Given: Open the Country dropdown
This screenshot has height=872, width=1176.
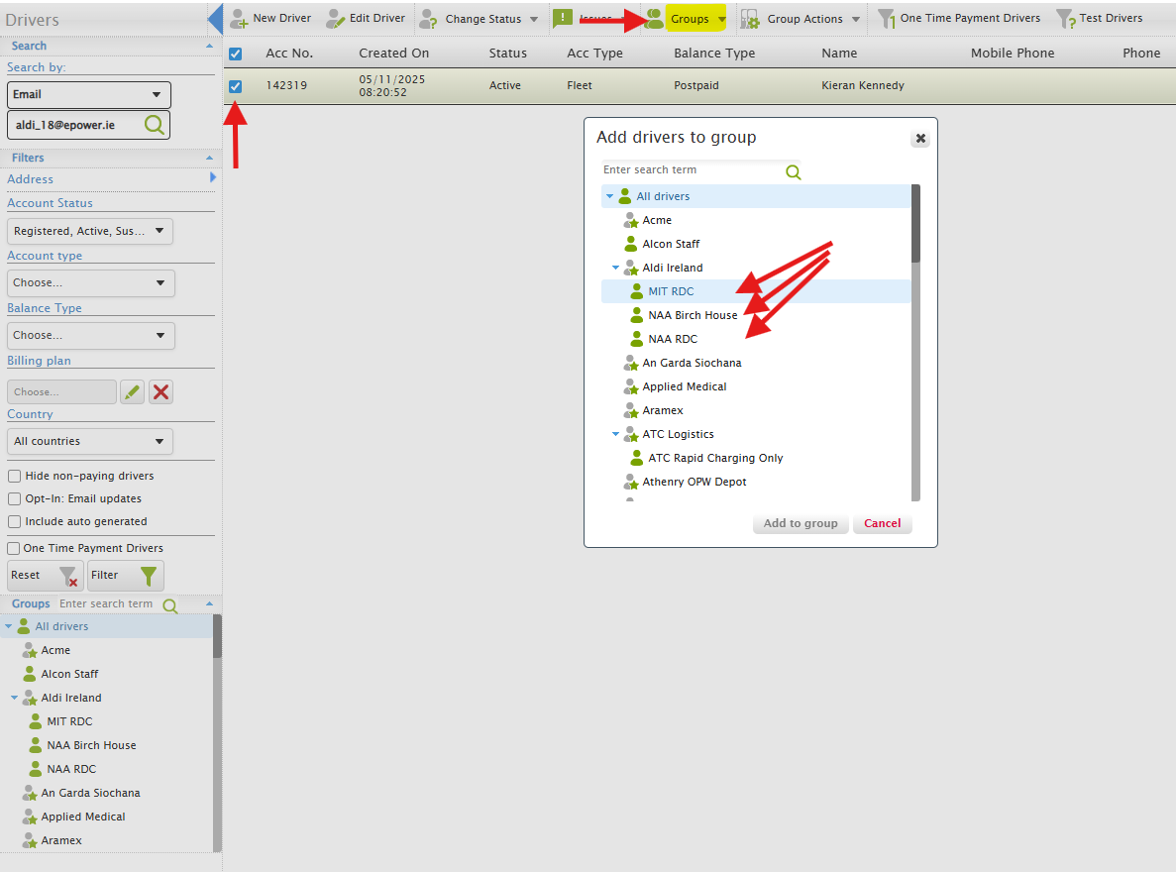Looking at the screenshot, I should point(90,441).
